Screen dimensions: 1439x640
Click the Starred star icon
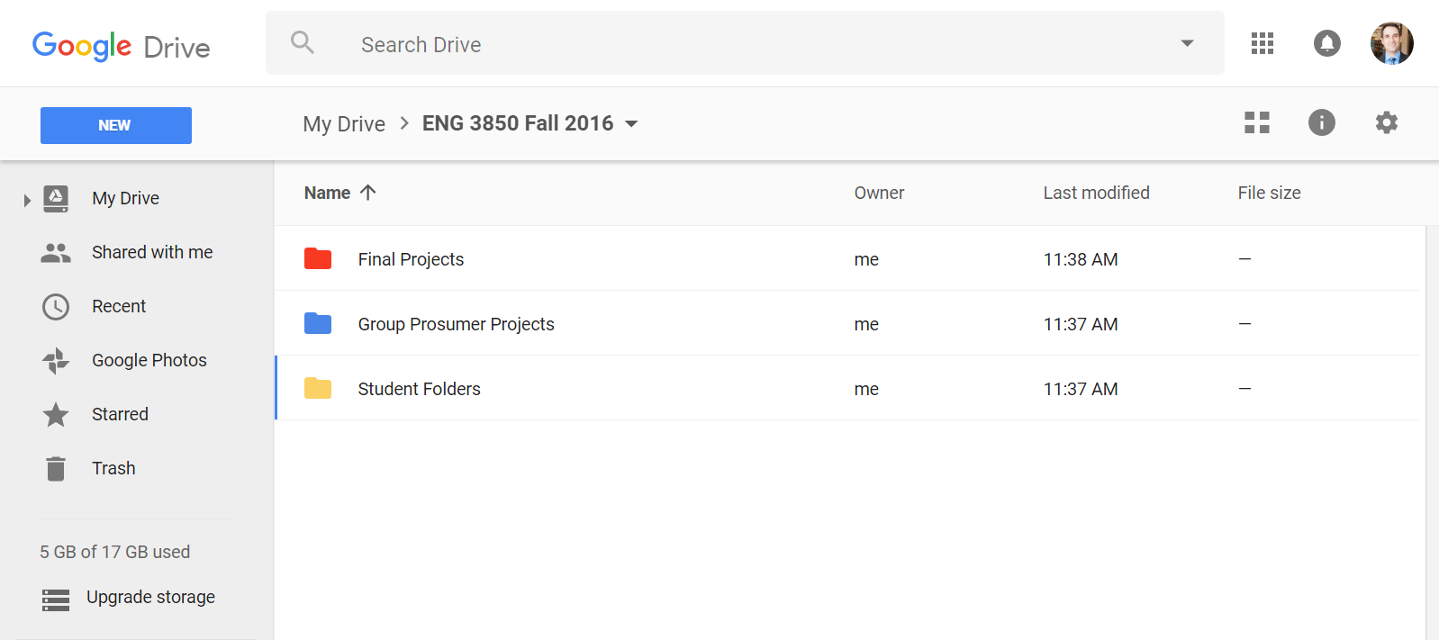click(56, 414)
